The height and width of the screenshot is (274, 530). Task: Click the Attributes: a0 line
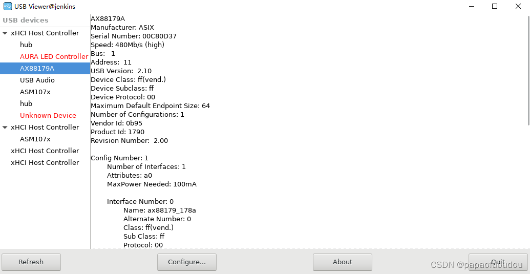(130, 175)
